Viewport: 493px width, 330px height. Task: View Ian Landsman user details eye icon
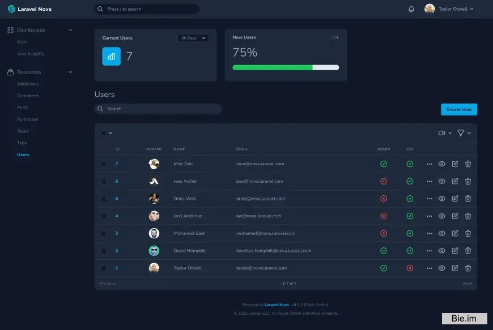pyautogui.click(x=442, y=216)
